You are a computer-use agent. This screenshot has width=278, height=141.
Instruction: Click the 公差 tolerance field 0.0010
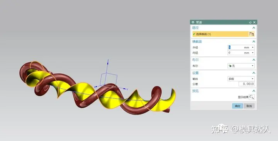(x=247, y=84)
